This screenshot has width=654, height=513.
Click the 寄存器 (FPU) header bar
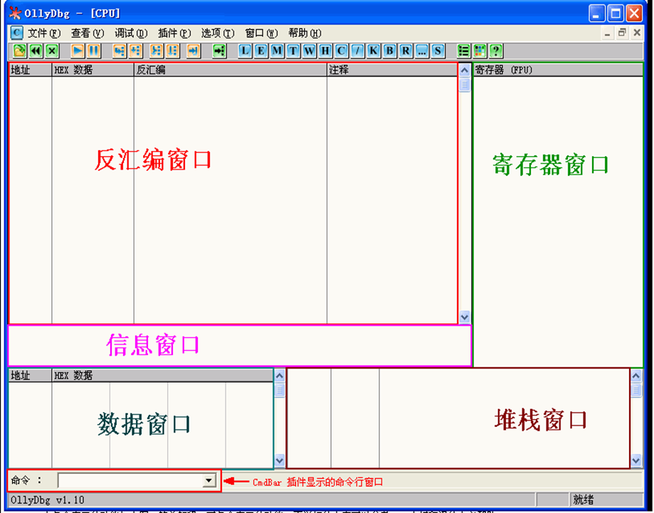[558, 70]
